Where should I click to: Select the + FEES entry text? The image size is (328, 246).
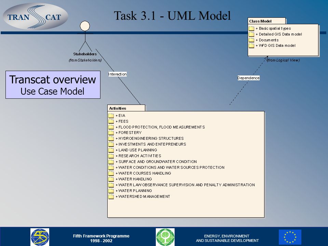tap(122, 121)
